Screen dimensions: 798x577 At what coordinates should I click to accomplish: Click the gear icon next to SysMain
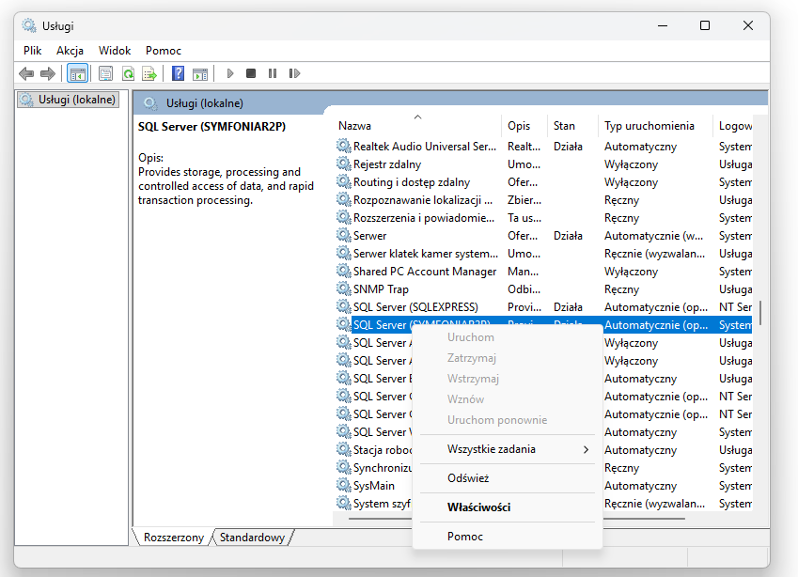[x=344, y=486]
